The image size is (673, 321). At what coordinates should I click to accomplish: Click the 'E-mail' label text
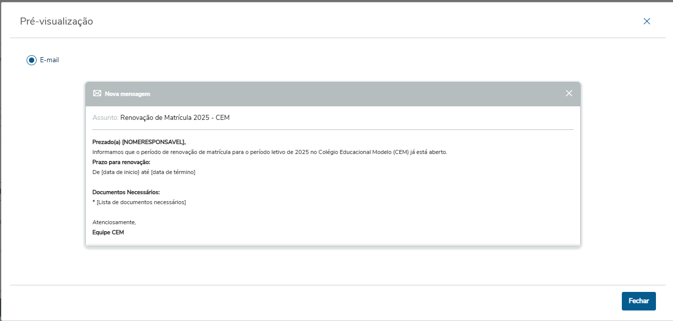click(50, 60)
